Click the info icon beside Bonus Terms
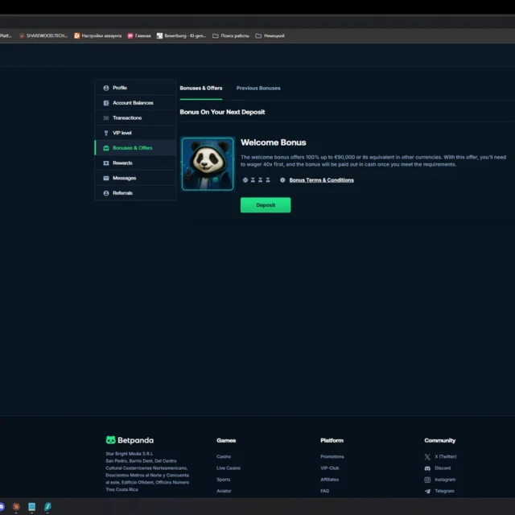 click(282, 180)
